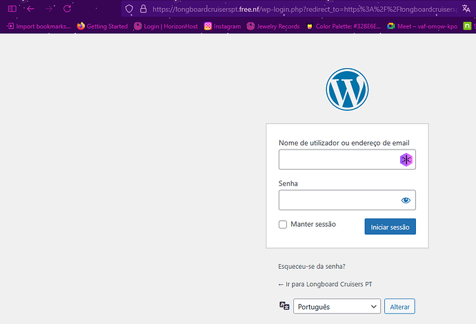The height and width of the screenshot is (324, 476).
Task: Toggle the browser sidebar panel icon
Action: pyautogui.click(x=12, y=9)
